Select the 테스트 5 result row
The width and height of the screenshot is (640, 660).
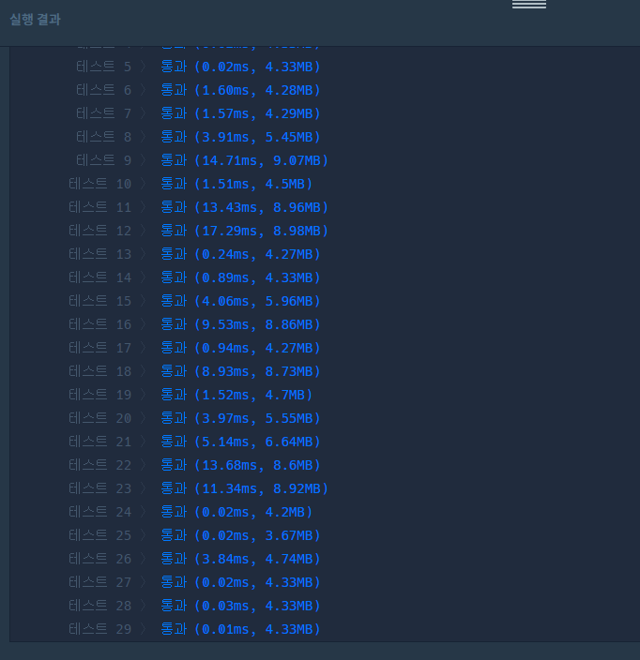coord(198,67)
